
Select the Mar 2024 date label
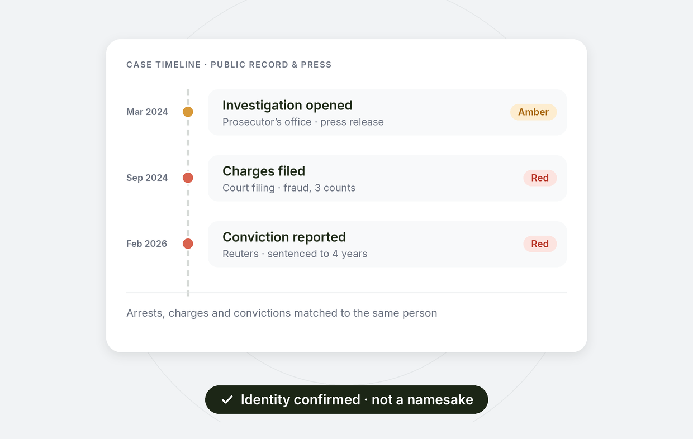[x=147, y=112]
